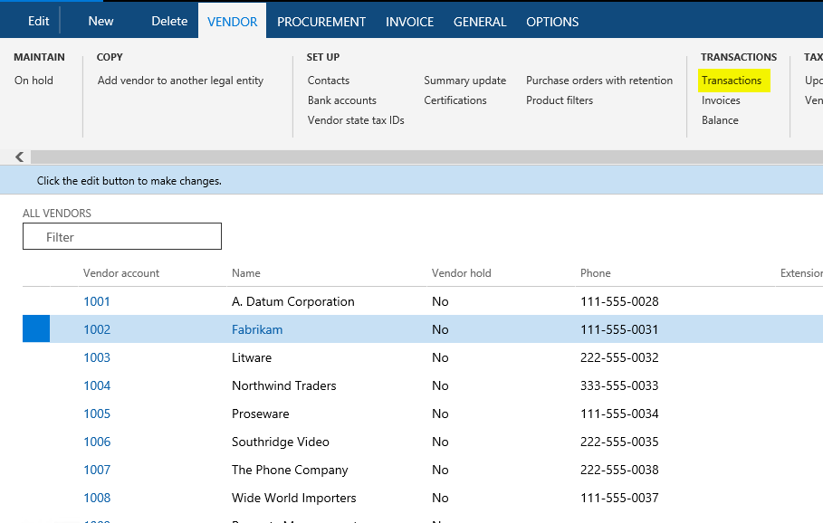Image resolution: width=823 pixels, height=523 pixels.
Task: Open the PROCUREMENT tab
Action: click(321, 22)
